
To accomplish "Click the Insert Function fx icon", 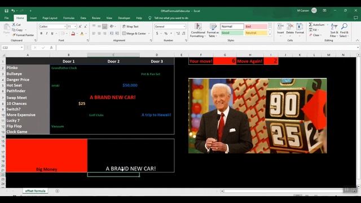I will pos(51,47).
